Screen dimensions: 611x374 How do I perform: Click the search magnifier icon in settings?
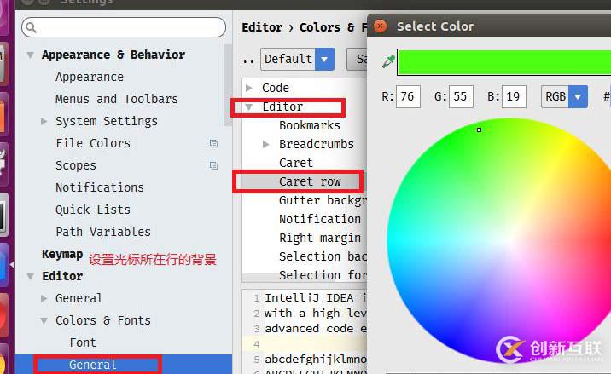(32, 27)
